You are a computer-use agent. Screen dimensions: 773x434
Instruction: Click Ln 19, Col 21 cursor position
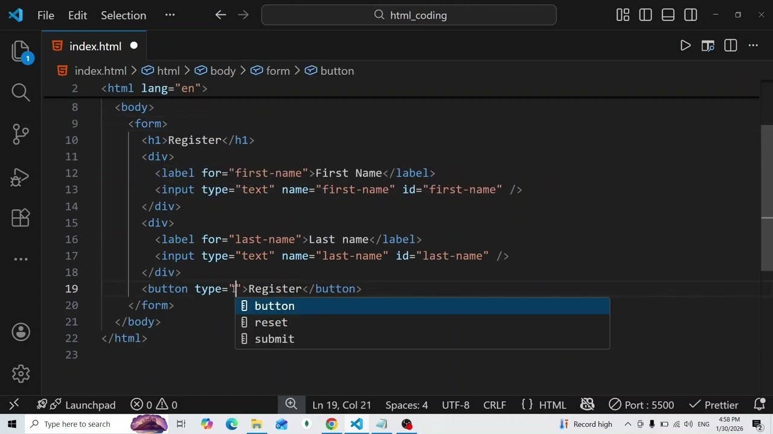point(342,404)
